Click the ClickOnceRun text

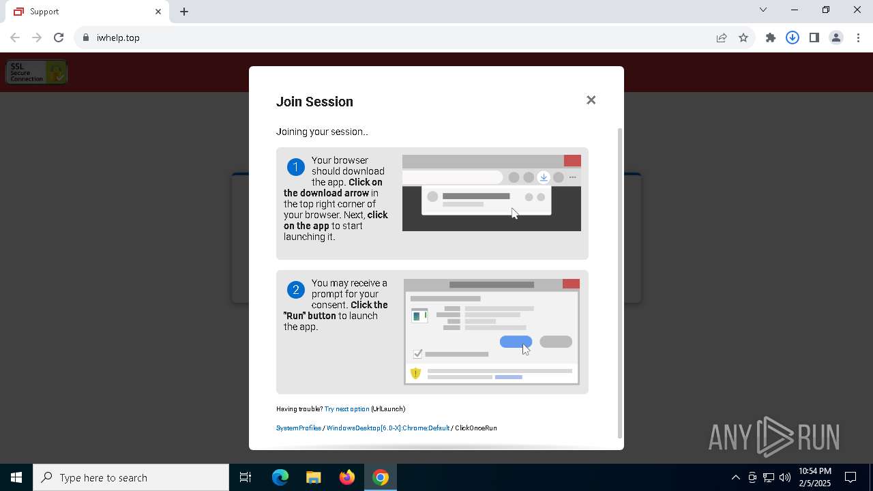[476, 428]
